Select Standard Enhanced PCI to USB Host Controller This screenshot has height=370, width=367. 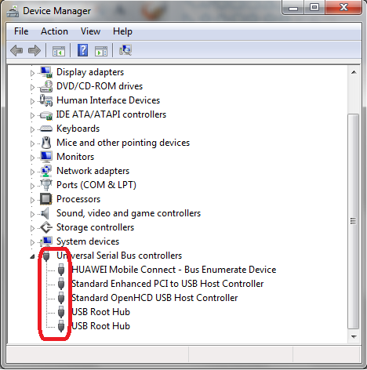click(168, 284)
